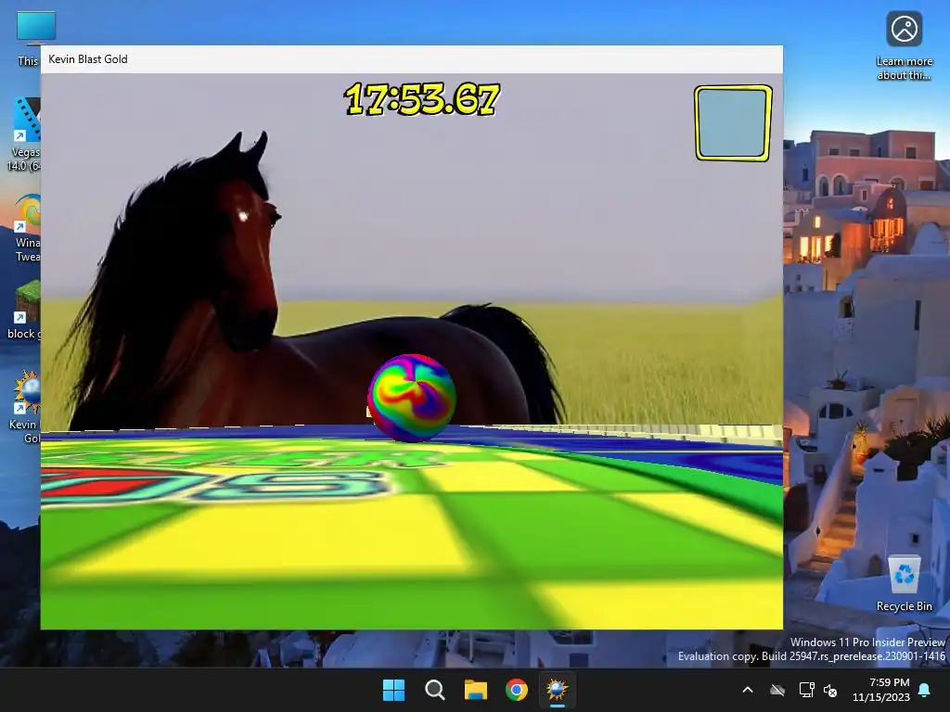Click the Kevin Blast Gold title bar
950x712 pixels.
tap(411, 59)
